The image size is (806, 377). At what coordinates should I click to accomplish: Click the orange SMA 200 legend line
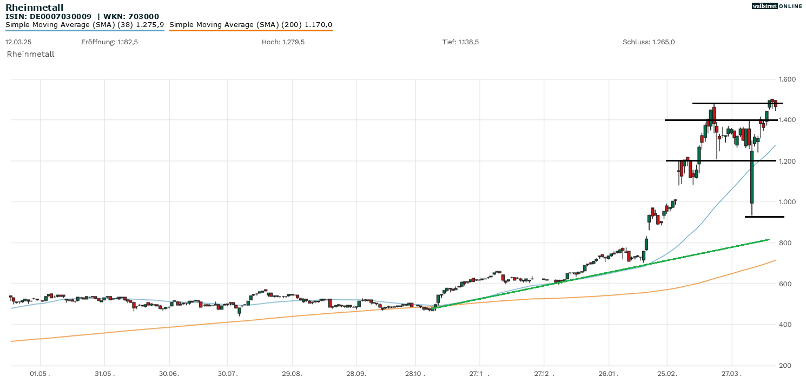tap(251, 30)
